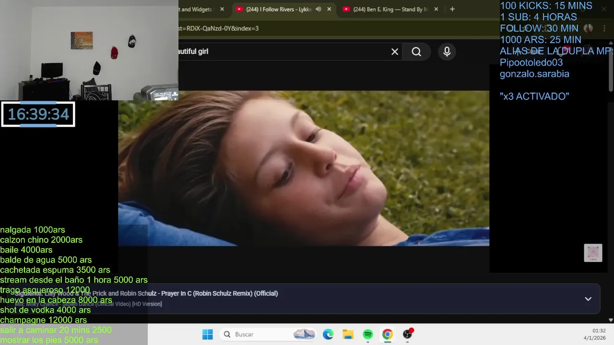
Task: Start voice search with the microphone icon
Action: 447,52
